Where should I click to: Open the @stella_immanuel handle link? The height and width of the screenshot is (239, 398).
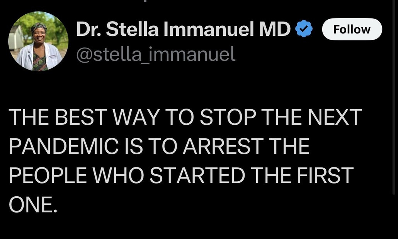click(156, 54)
